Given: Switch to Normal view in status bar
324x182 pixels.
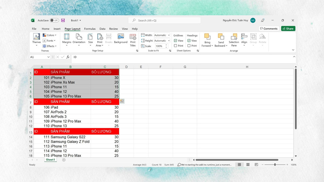Looking at the screenshot, I should pos(239,165).
